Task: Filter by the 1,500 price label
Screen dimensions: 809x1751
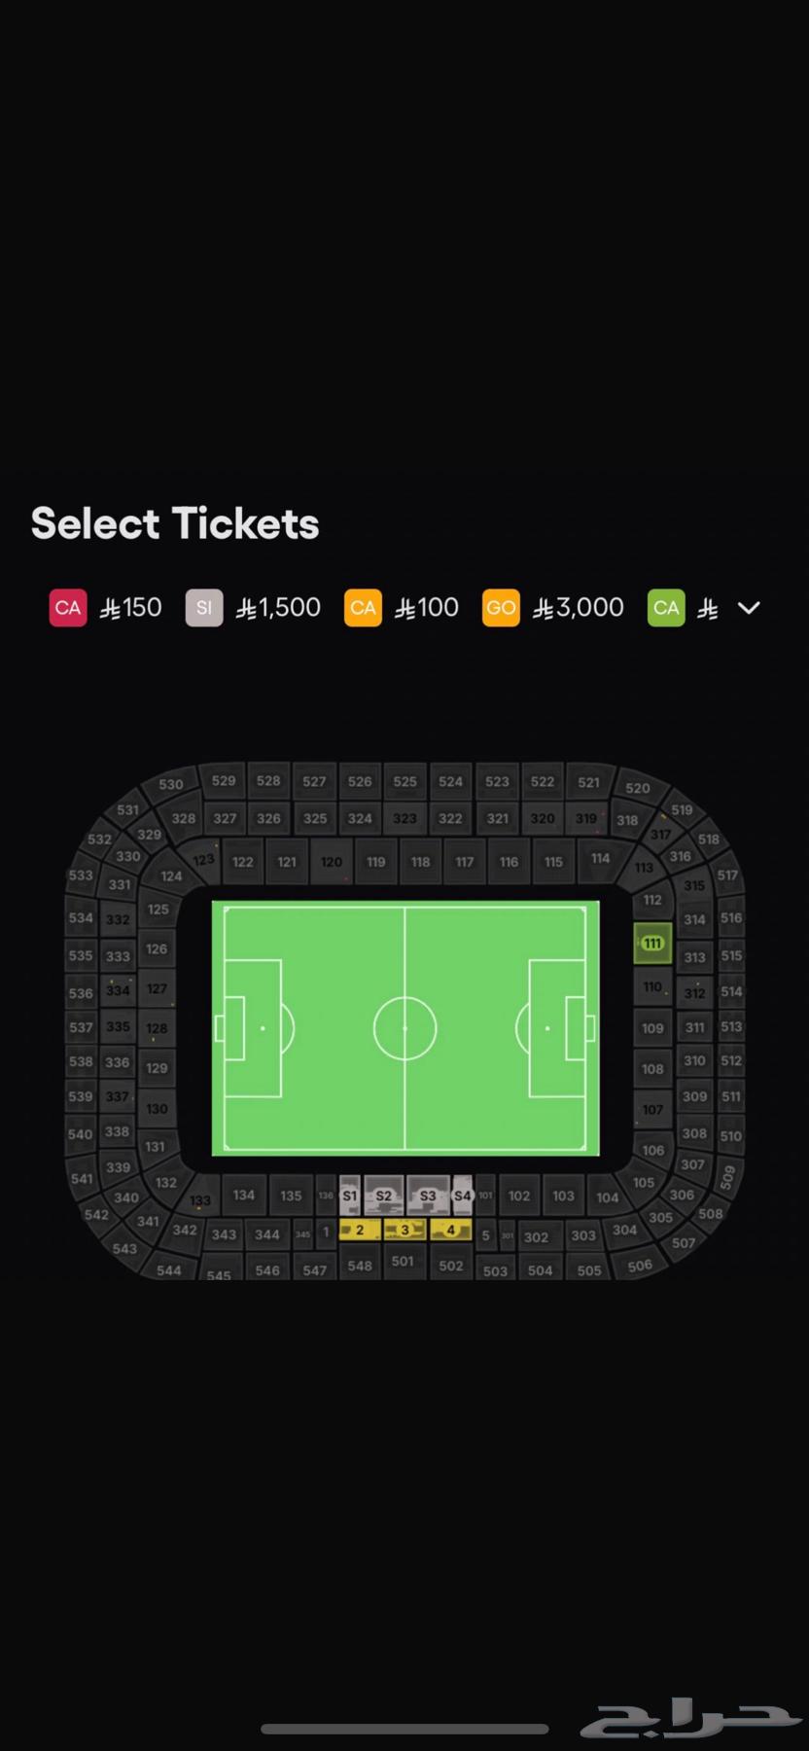Action: coord(279,608)
